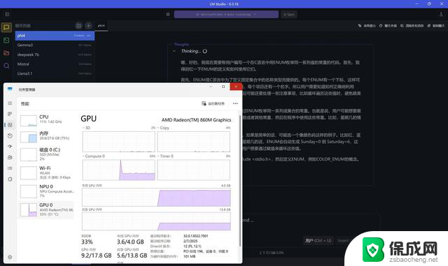Select Disk 0 (C:) in the performance list

click(x=47, y=154)
